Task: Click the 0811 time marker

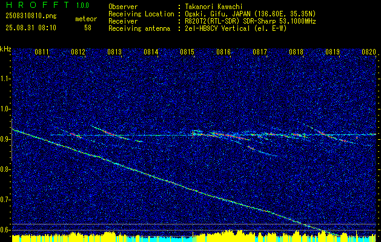Action: click(42, 52)
